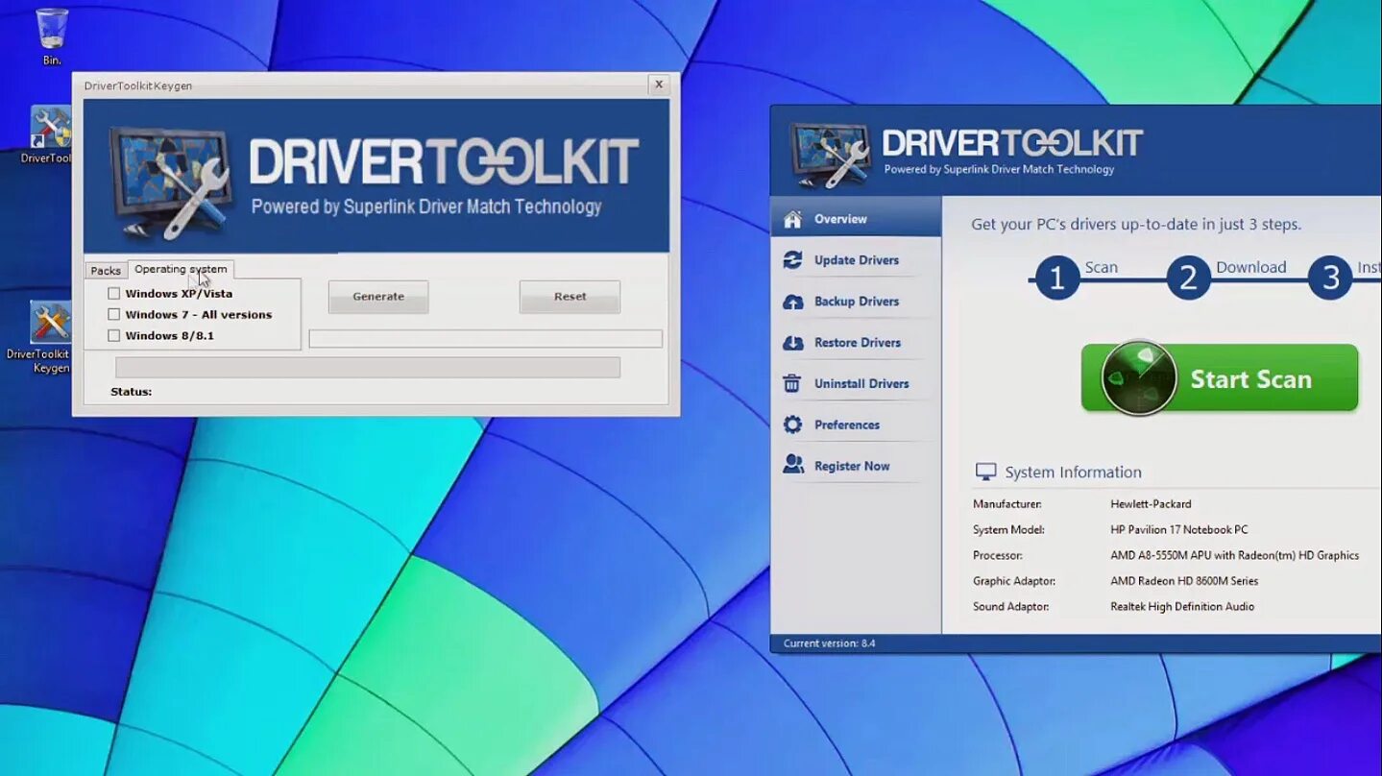Go to Backup Drivers
Viewport: 1382px width, 776px height.
(x=855, y=302)
